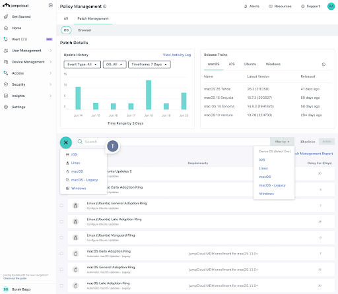
Task: Click Apple icon of macOS General Adoption Ring
Action: tap(75, 270)
